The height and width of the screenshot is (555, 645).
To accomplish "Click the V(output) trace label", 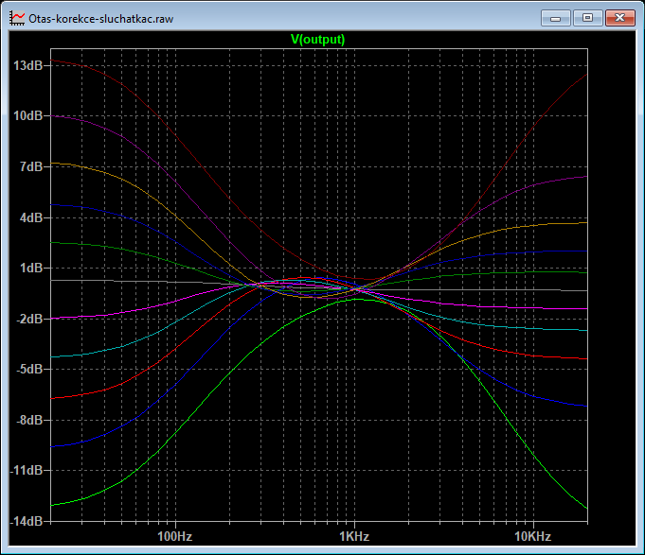I will pos(317,40).
